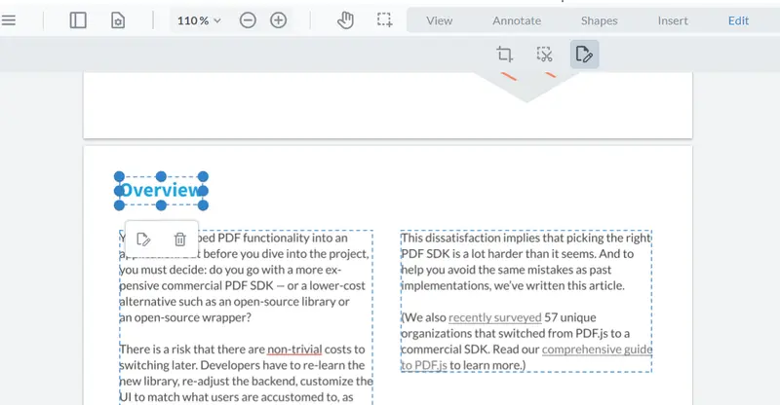Choose the marquee selection tool

[x=384, y=20]
